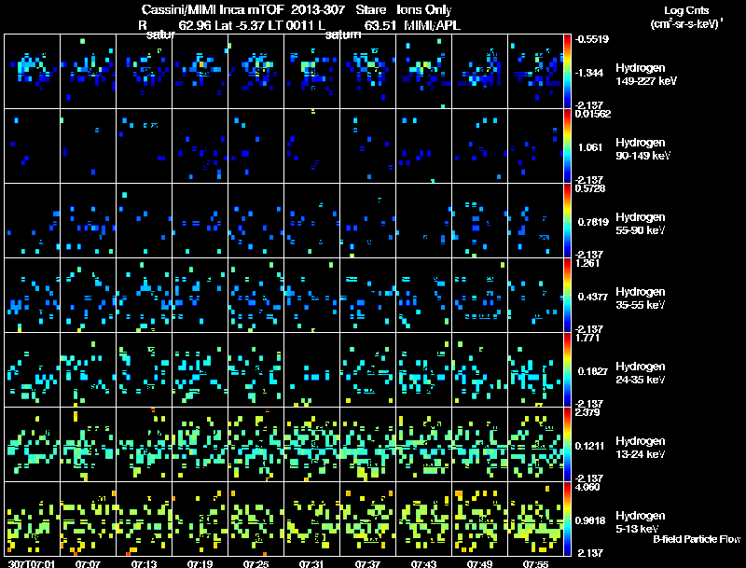Click the 'Hydrogen 24-35 keV' row label
The width and height of the screenshot is (746, 568).
click(641, 373)
